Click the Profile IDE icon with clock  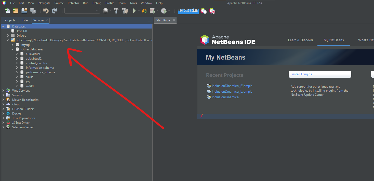203,11
